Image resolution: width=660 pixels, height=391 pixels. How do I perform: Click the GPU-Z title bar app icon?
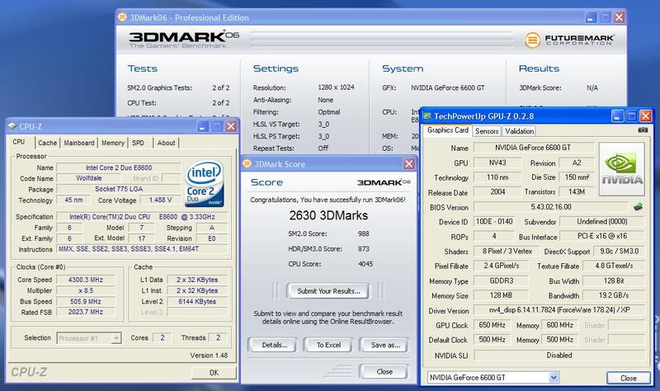click(427, 115)
